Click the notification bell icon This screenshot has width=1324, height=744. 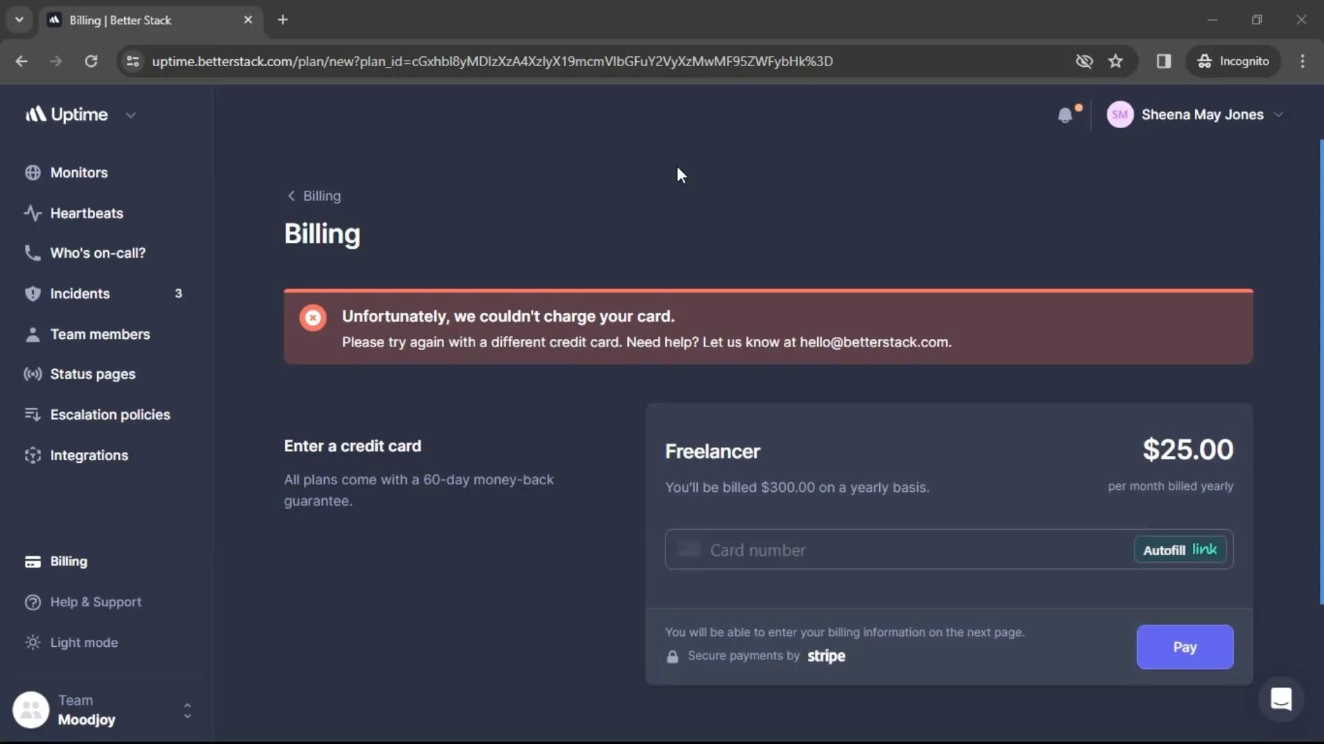[x=1065, y=115]
